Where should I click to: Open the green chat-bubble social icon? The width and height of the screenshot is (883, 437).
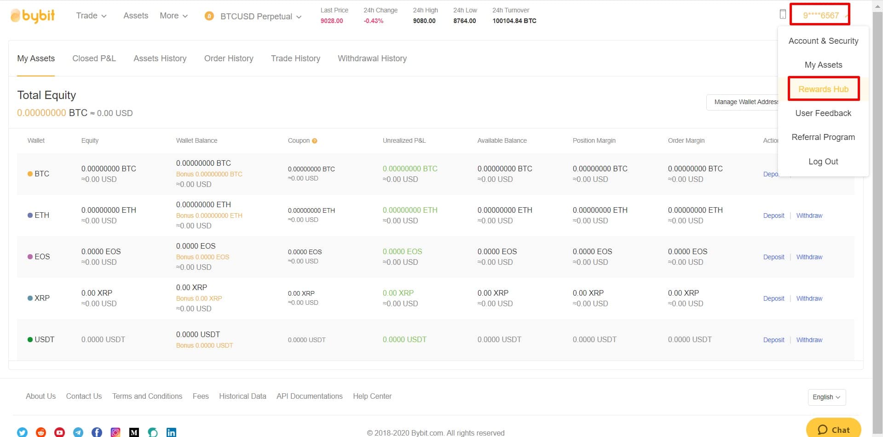tap(153, 432)
